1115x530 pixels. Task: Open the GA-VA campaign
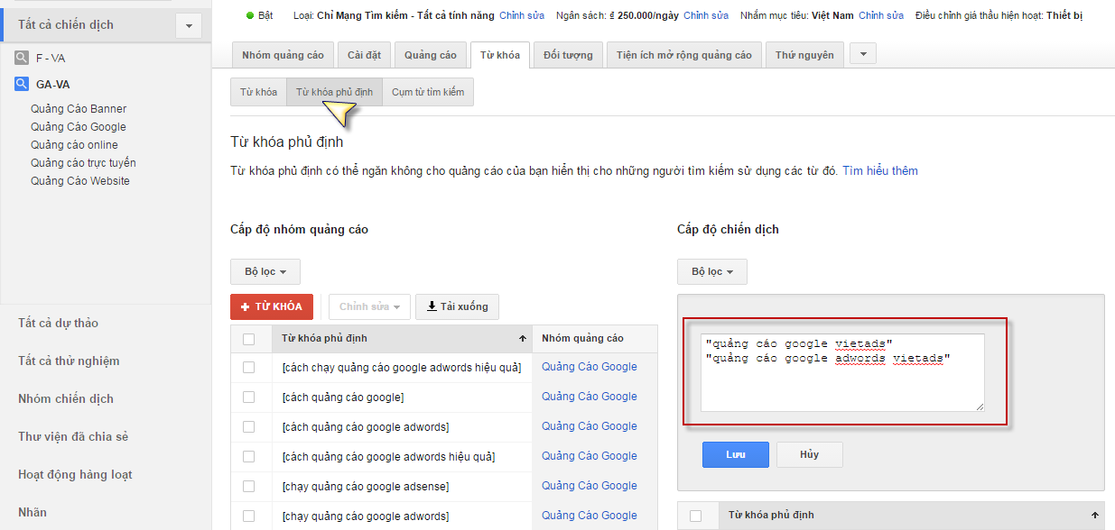coord(53,84)
